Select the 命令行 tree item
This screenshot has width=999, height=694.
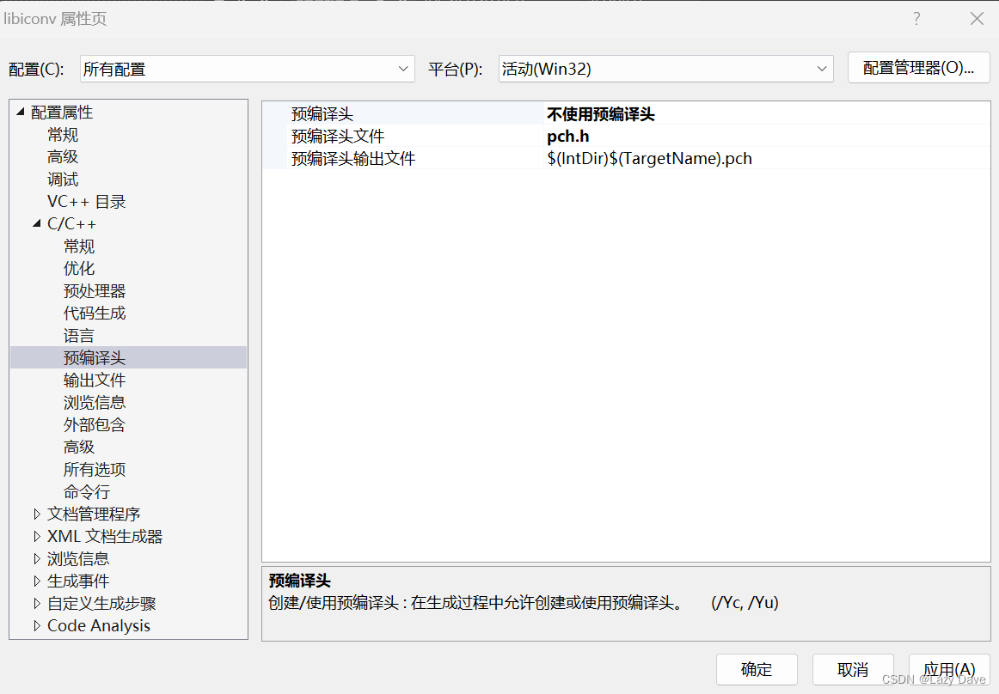point(87,491)
